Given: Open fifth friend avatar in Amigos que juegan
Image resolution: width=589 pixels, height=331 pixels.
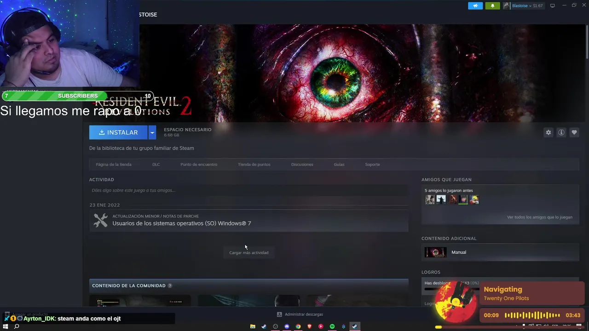Looking at the screenshot, I should coord(474,200).
